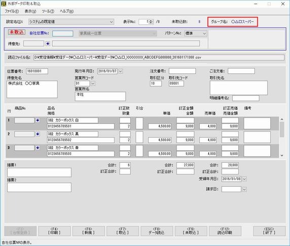Click the 表示No spinner arrows
This screenshot has width=290, height=246.
click(151, 22)
